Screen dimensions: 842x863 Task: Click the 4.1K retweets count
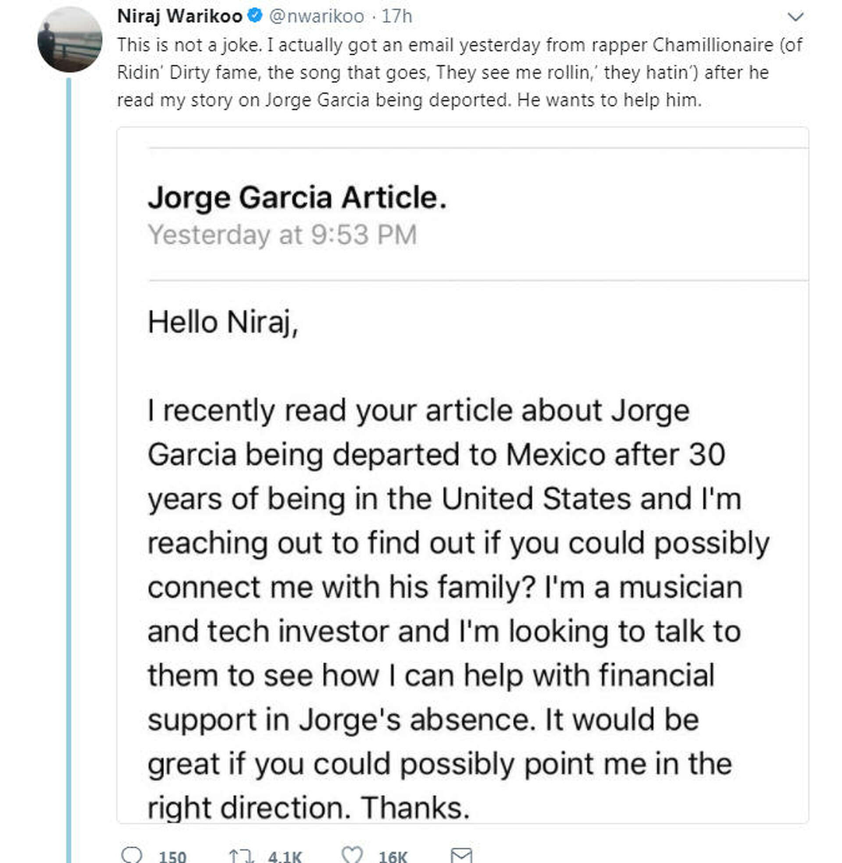coord(284,856)
